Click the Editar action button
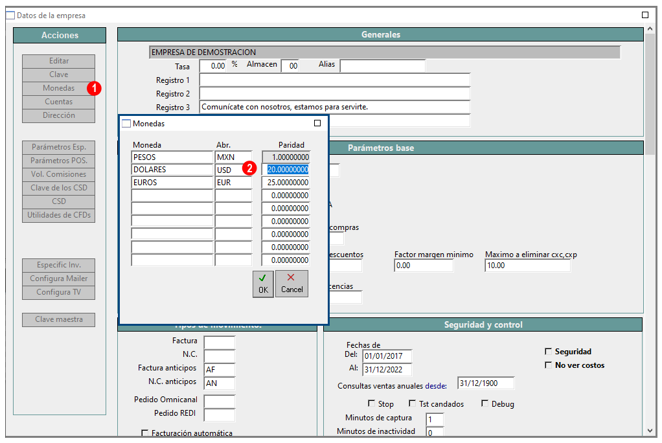Image resolution: width=662 pixels, height=443 pixels. [59, 61]
